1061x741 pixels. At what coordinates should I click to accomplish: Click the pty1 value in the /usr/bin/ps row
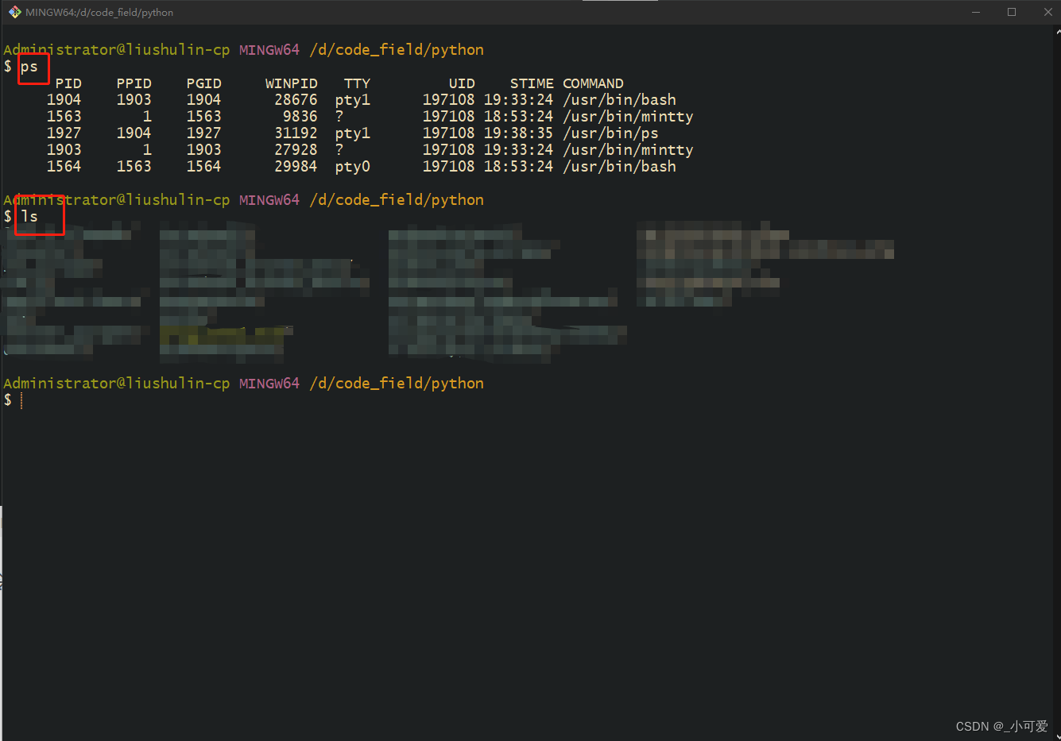point(353,133)
